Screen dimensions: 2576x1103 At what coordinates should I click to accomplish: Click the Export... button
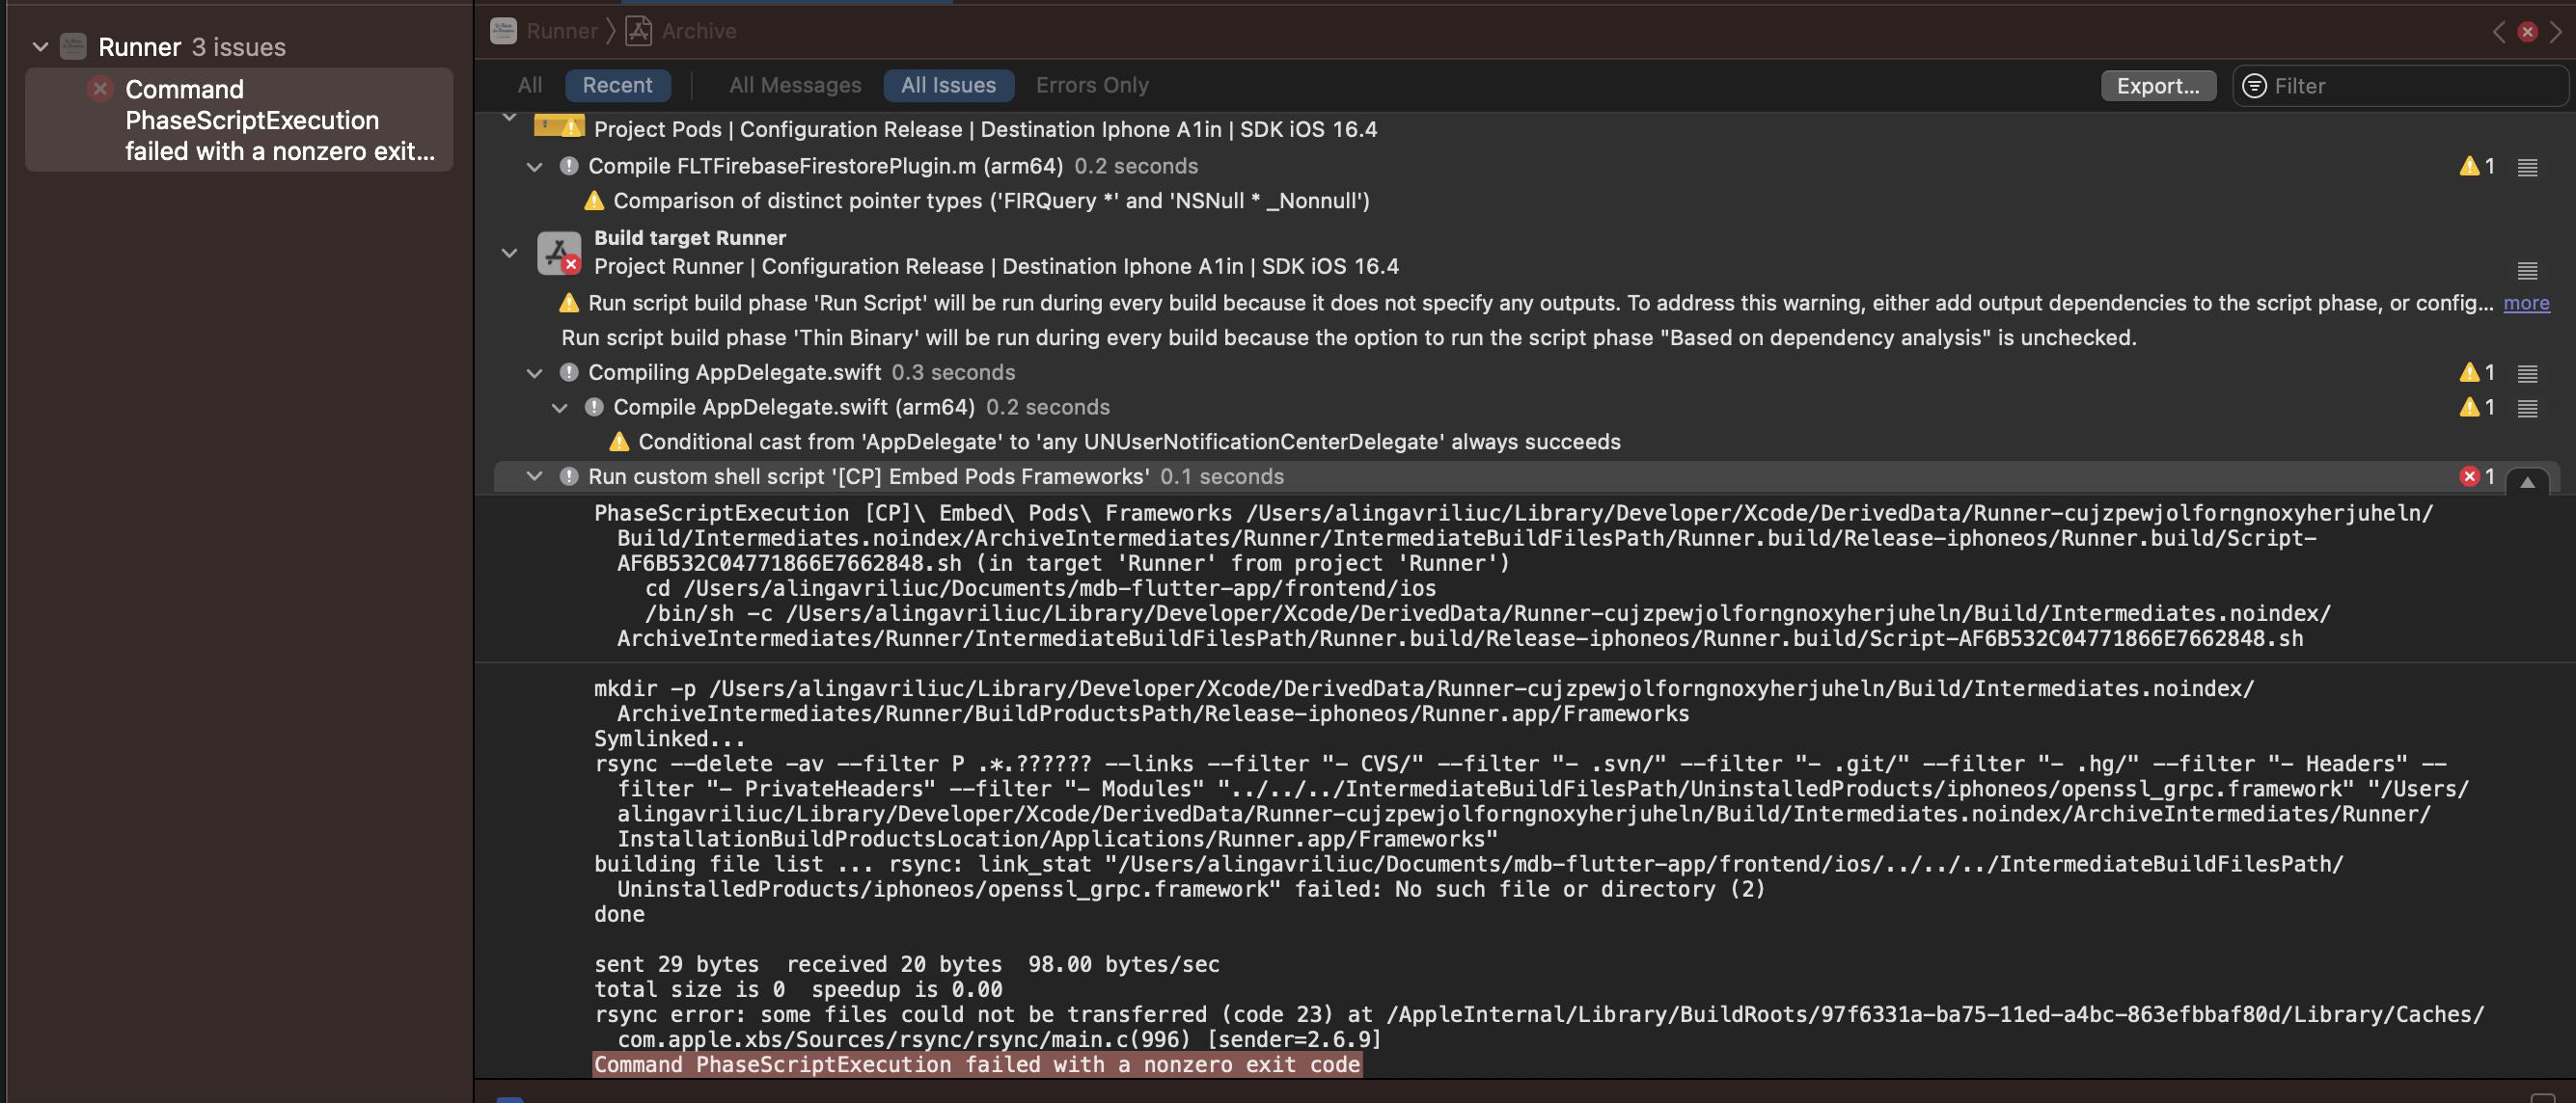[x=2158, y=86]
